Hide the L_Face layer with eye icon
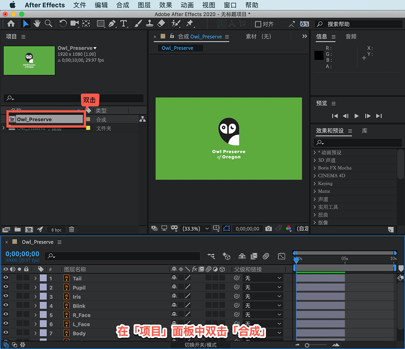The width and height of the screenshot is (405, 349). point(6,323)
